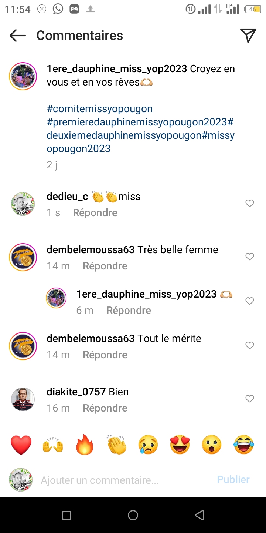266x533 pixels.
Task: Like the "Tout le mérite" comment
Action: pos(250,345)
